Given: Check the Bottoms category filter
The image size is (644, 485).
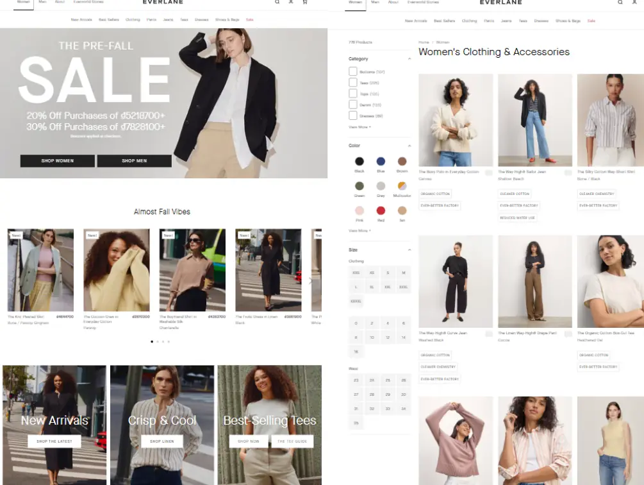Looking at the screenshot, I should pos(353,71).
